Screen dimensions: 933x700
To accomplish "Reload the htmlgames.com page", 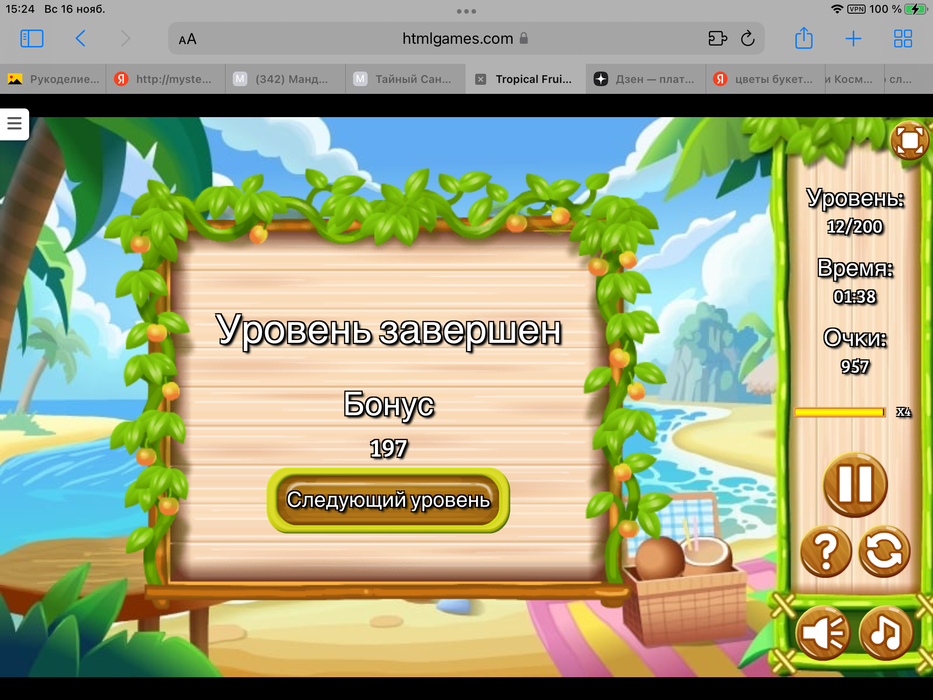I will click(748, 39).
